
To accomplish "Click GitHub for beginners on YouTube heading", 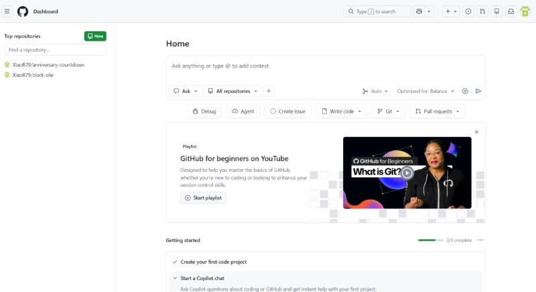I will 234,158.
